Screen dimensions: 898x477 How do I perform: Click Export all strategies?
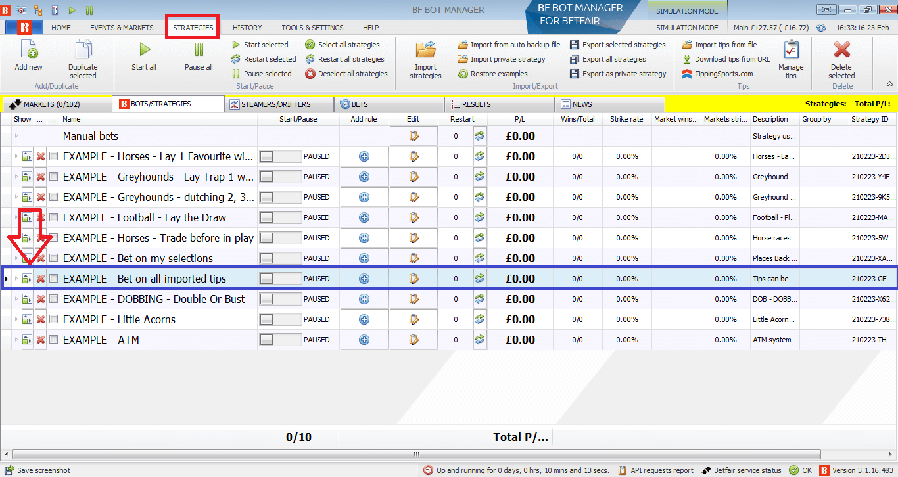point(607,59)
